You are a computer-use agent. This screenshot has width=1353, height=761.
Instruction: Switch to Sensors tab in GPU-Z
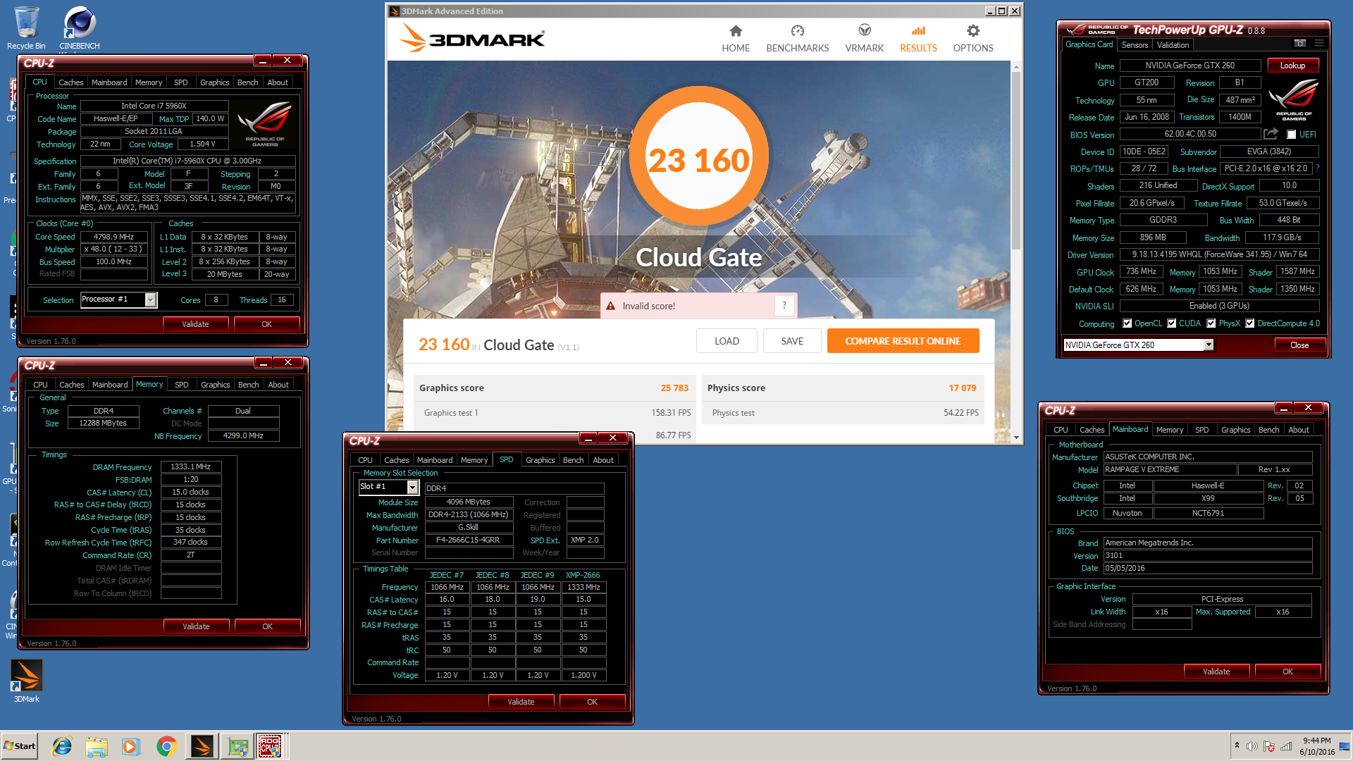point(1135,44)
